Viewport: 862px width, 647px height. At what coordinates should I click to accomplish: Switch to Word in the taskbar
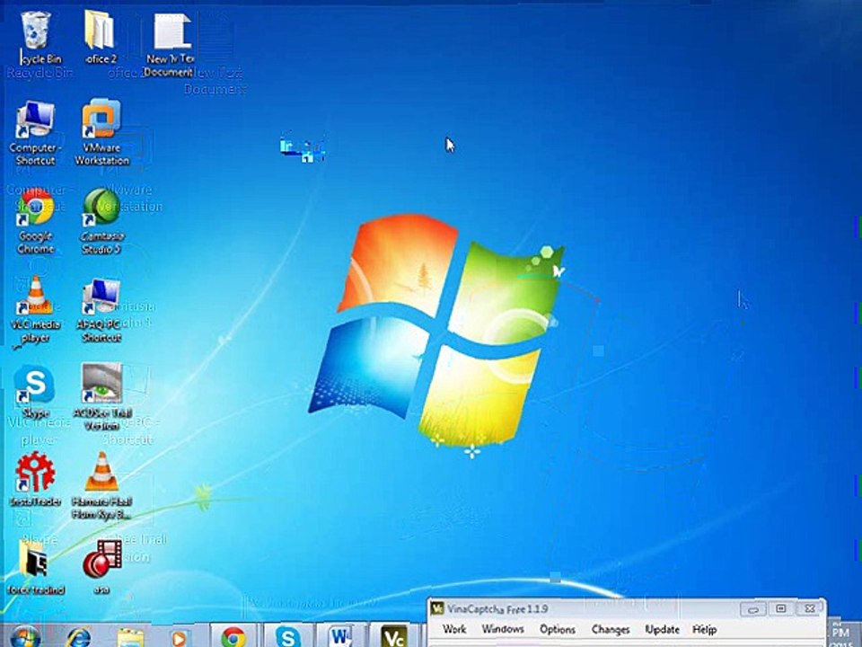pyautogui.click(x=340, y=636)
